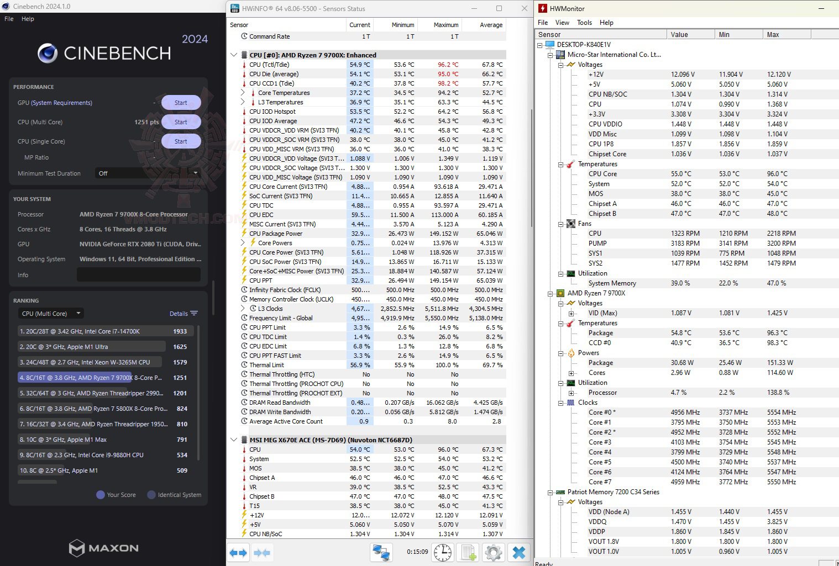
Task: Open HWiNFO sensor settings gear icon
Action: point(494,552)
